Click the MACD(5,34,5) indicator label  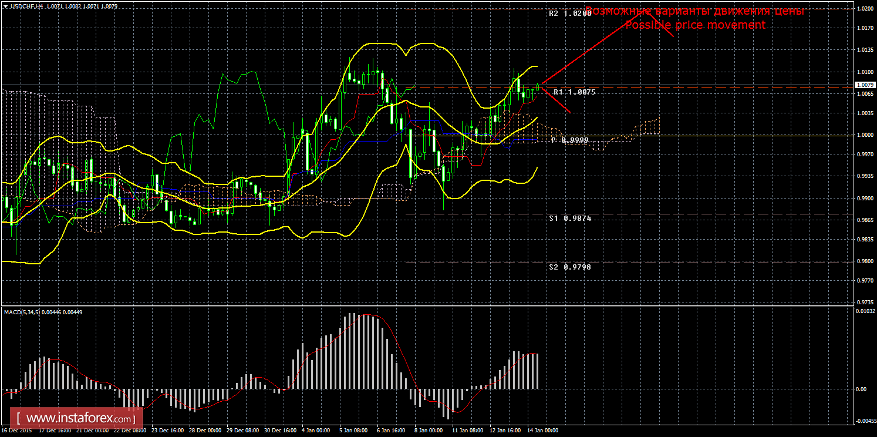point(22,312)
